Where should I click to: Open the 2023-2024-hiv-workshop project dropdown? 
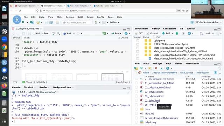(x=206, y=22)
